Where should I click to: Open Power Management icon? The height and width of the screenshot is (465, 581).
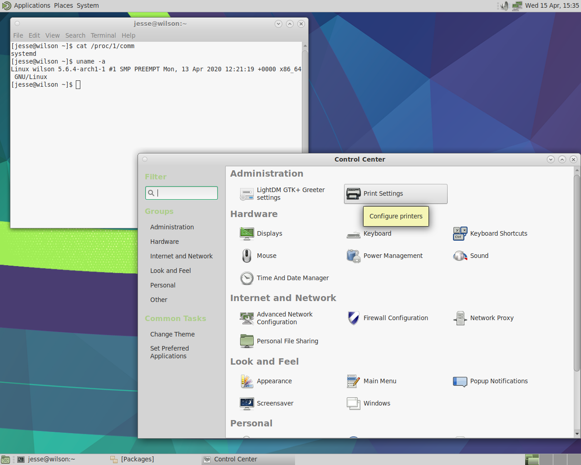coord(353,256)
